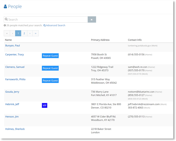Click the info icon beside match count
Screen dimensions: 176x141
5,25
